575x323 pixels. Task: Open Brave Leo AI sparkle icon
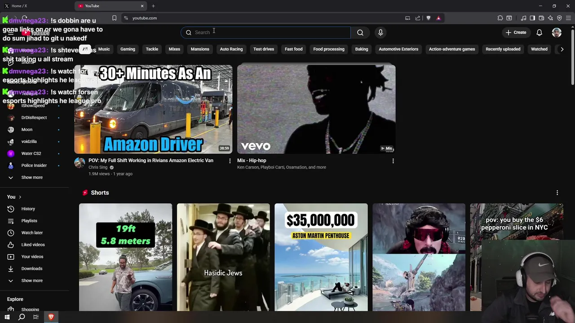click(550, 18)
